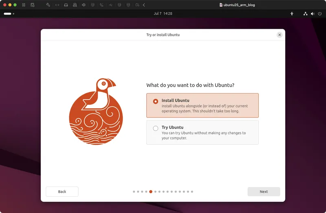Viewport: 326px width, 213px height.
Task: Open the shared folders icon
Action: click(137, 5)
